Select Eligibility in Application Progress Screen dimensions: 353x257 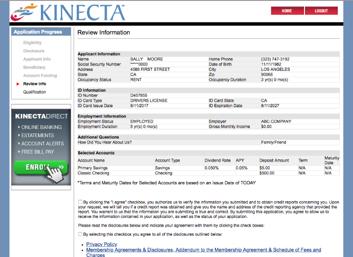pyautogui.click(x=32, y=43)
